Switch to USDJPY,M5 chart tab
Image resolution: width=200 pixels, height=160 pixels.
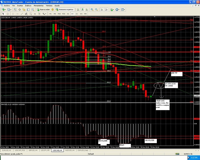45,150
